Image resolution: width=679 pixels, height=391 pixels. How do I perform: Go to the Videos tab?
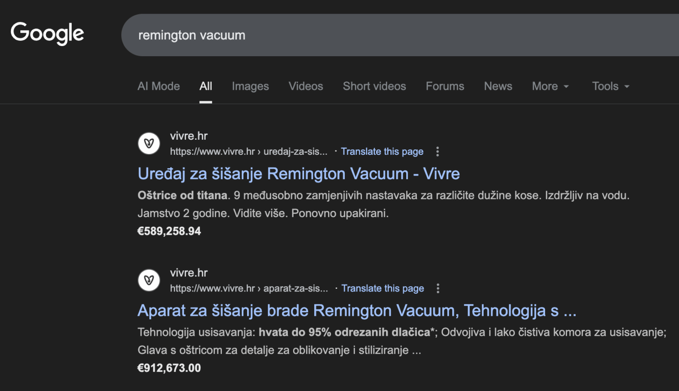(x=306, y=86)
